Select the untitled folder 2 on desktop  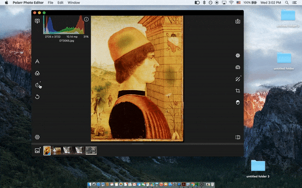(288, 18)
